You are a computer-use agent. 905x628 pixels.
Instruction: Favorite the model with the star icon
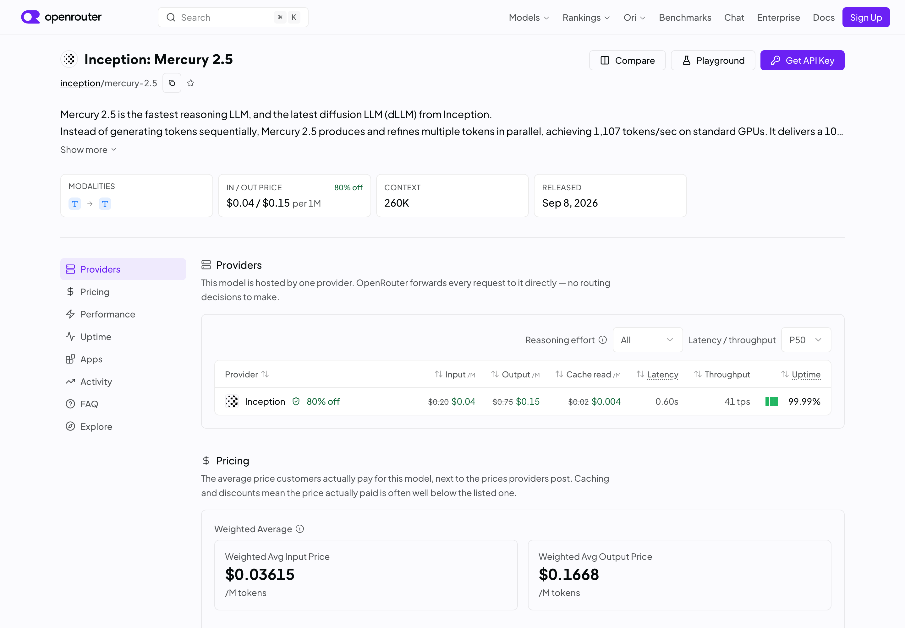pos(191,83)
